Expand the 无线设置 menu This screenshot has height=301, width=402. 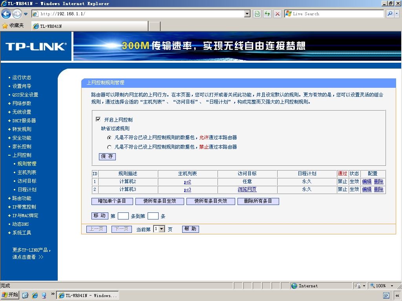(22, 112)
